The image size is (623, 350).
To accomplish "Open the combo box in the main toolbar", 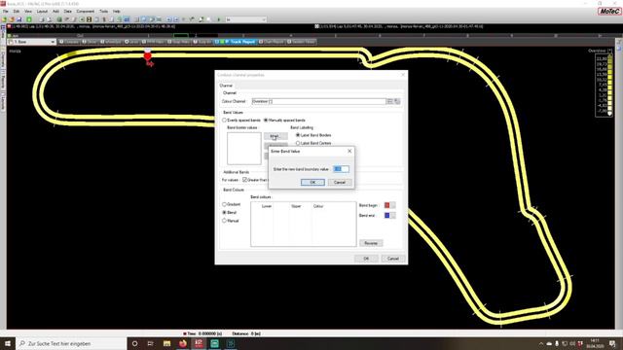I will click(x=245, y=19).
